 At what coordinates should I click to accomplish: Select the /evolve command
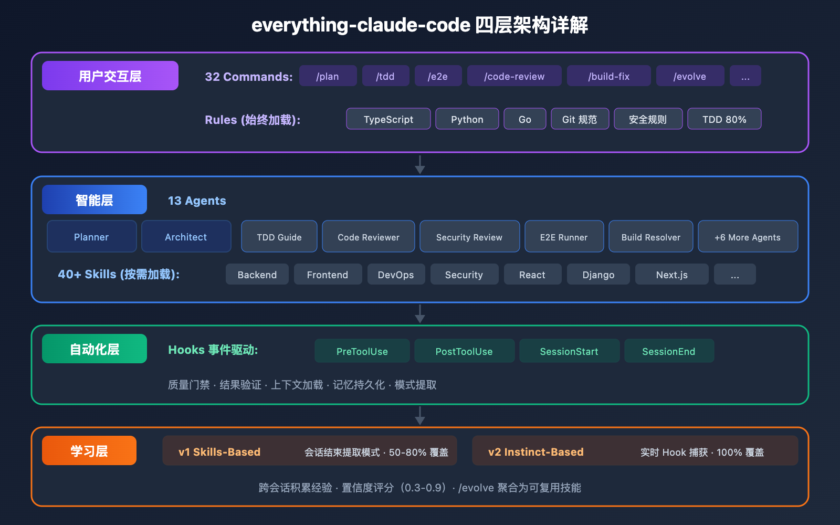click(x=690, y=76)
